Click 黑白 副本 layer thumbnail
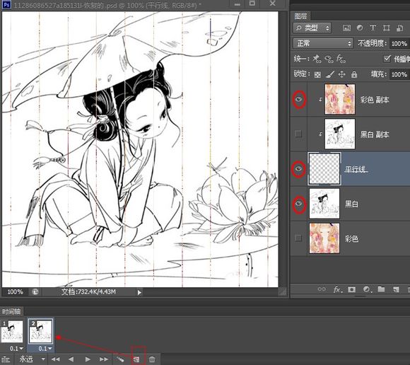 [340, 134]
